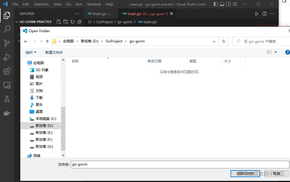290x182 pixels.
Task: Open File menu in VS Code
Action: (15, 4)
